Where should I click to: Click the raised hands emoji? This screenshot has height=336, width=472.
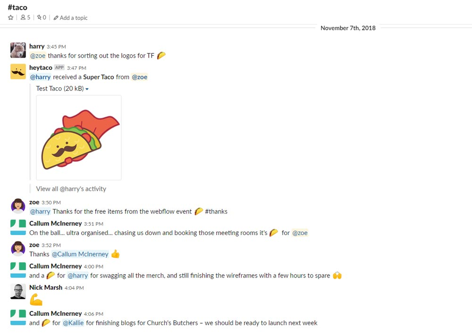(337, 275)
